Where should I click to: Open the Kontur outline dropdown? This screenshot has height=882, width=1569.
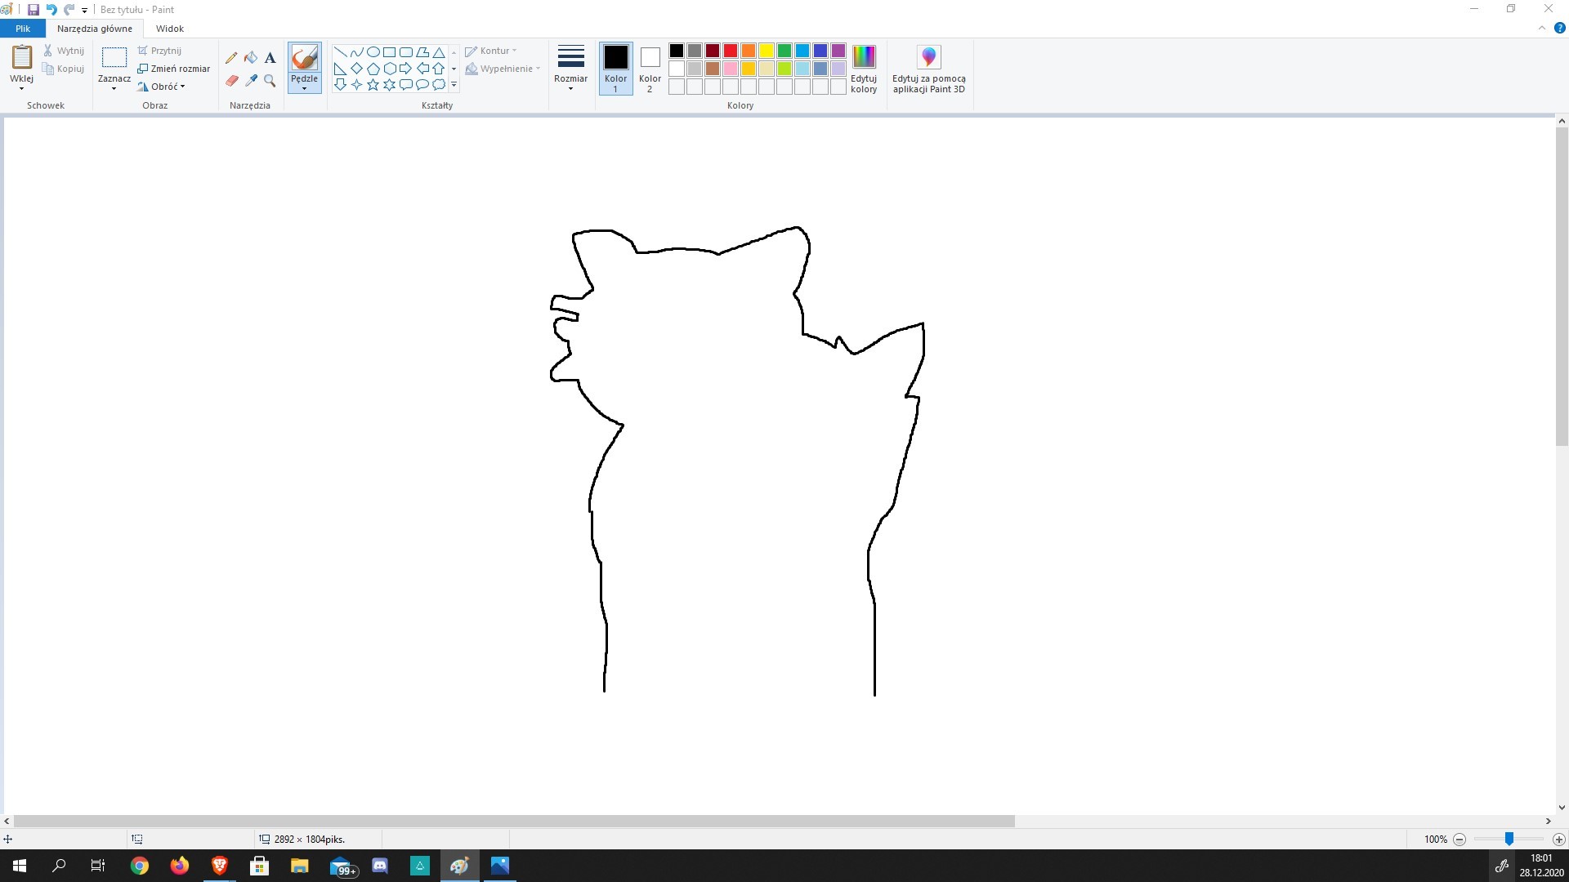[491, 51]
